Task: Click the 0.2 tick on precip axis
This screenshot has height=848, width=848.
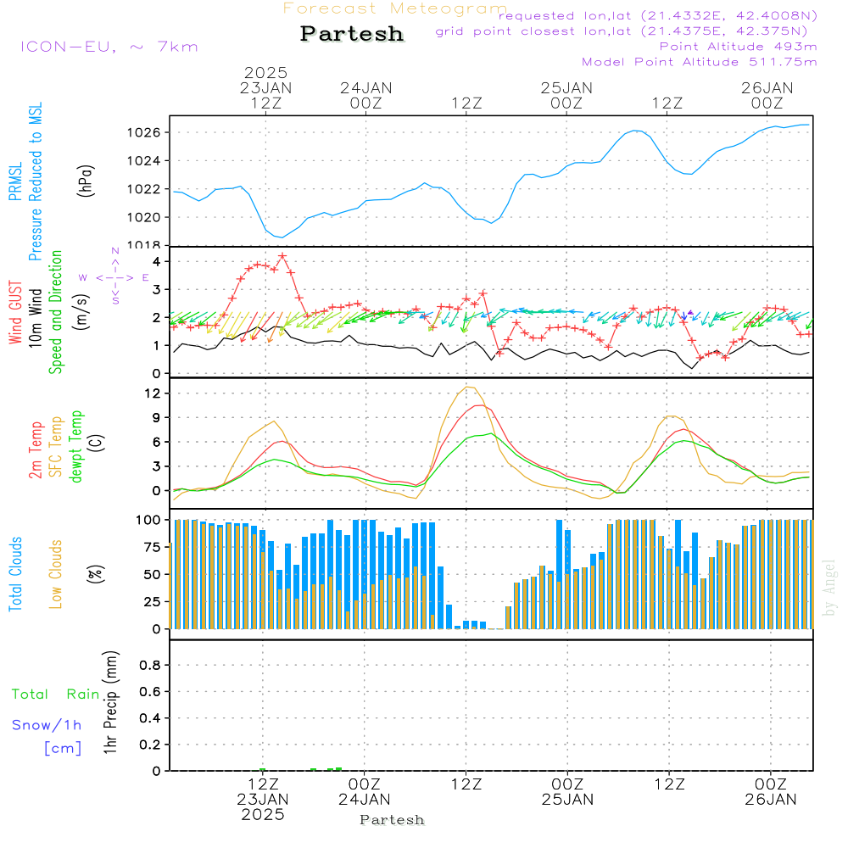Action: tap(150, 745)
